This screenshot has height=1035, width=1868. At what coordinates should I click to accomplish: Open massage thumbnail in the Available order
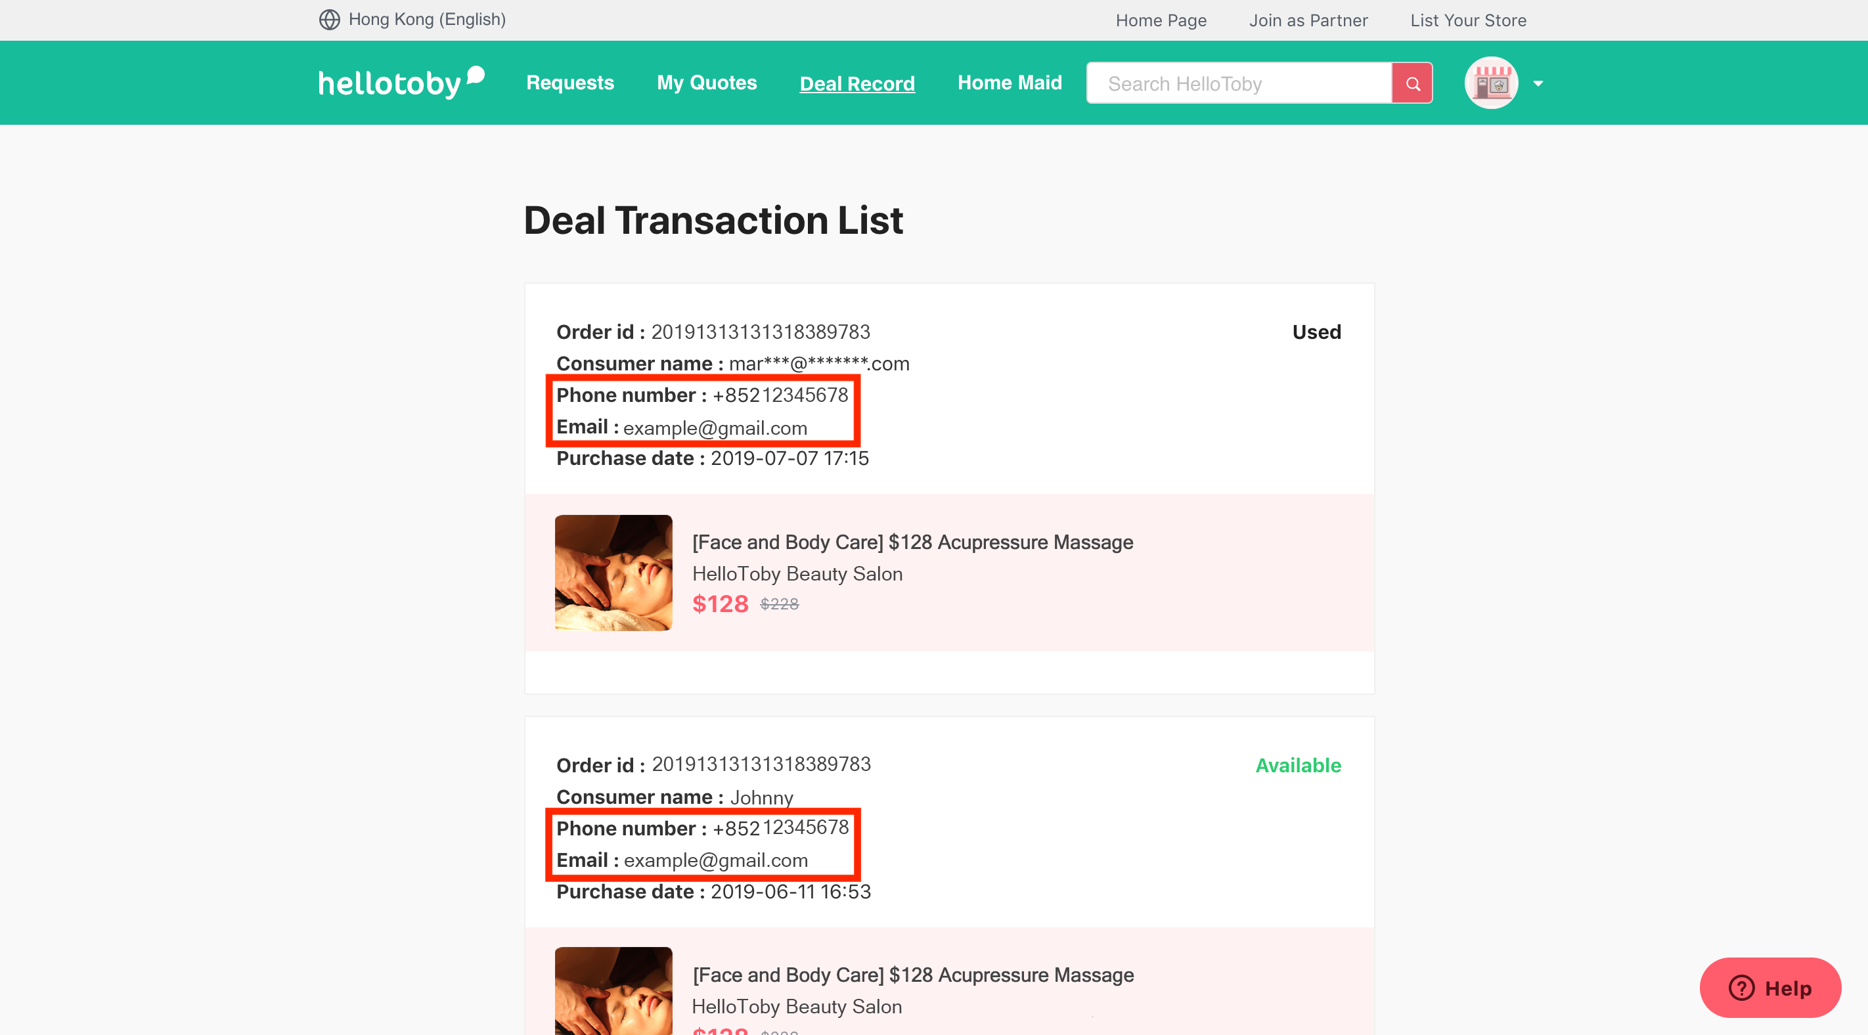[x=613, y=991]
